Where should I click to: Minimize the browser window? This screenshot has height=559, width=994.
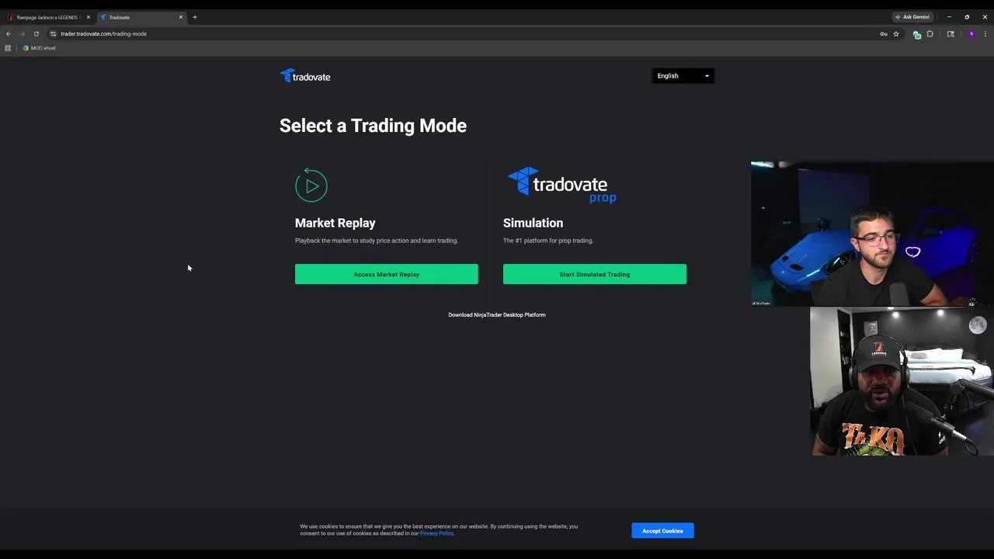pos(949,17)
